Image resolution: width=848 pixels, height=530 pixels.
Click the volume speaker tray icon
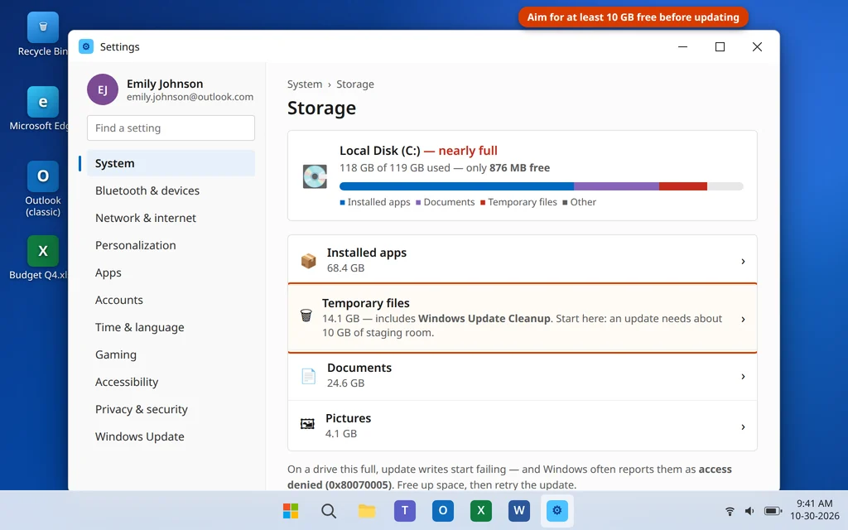click(x=749, y=511)
